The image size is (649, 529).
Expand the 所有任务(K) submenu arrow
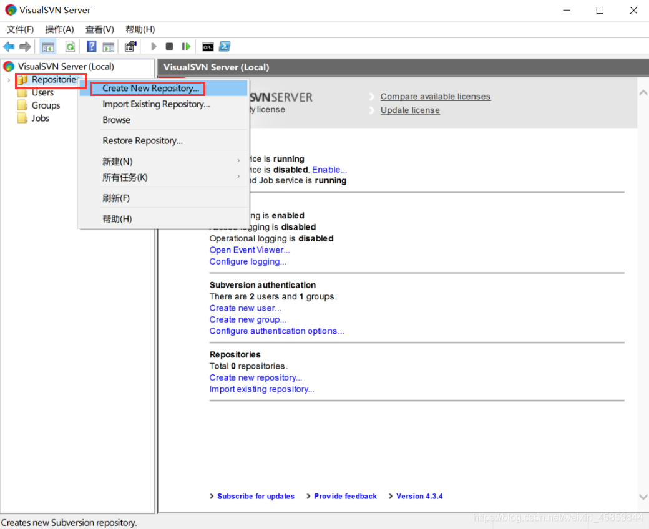(x=238, y=176)
